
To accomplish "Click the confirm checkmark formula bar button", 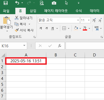I will pyautogui.click(x=50, y=46).
